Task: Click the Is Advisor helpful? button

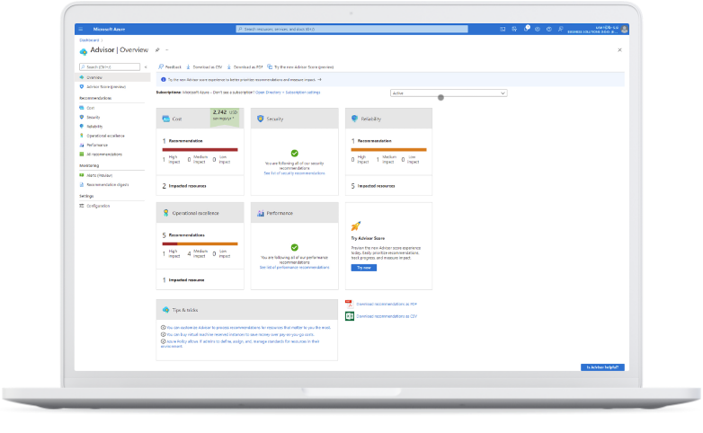Action: pos(602,367)
